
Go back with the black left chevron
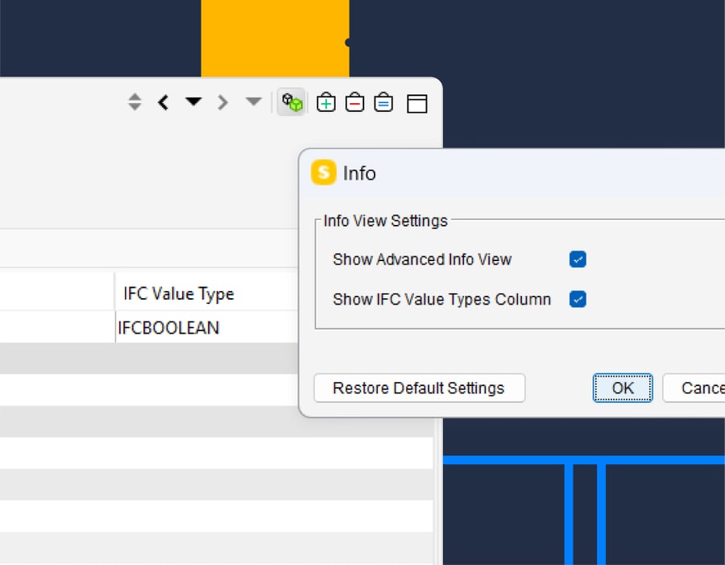(164, 102)
